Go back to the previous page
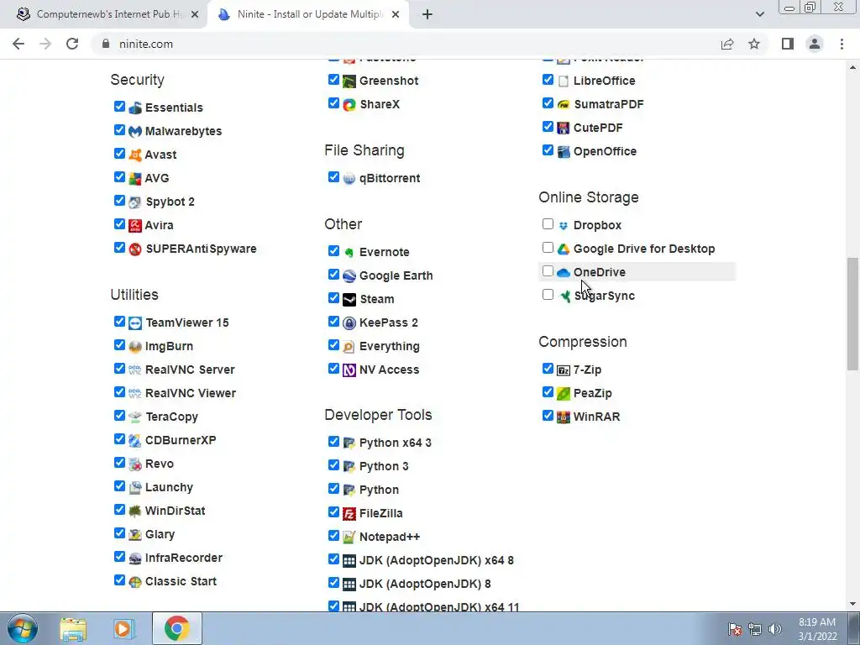The width and height of the screenshot is (860, 645). click(x=18, y=44)
